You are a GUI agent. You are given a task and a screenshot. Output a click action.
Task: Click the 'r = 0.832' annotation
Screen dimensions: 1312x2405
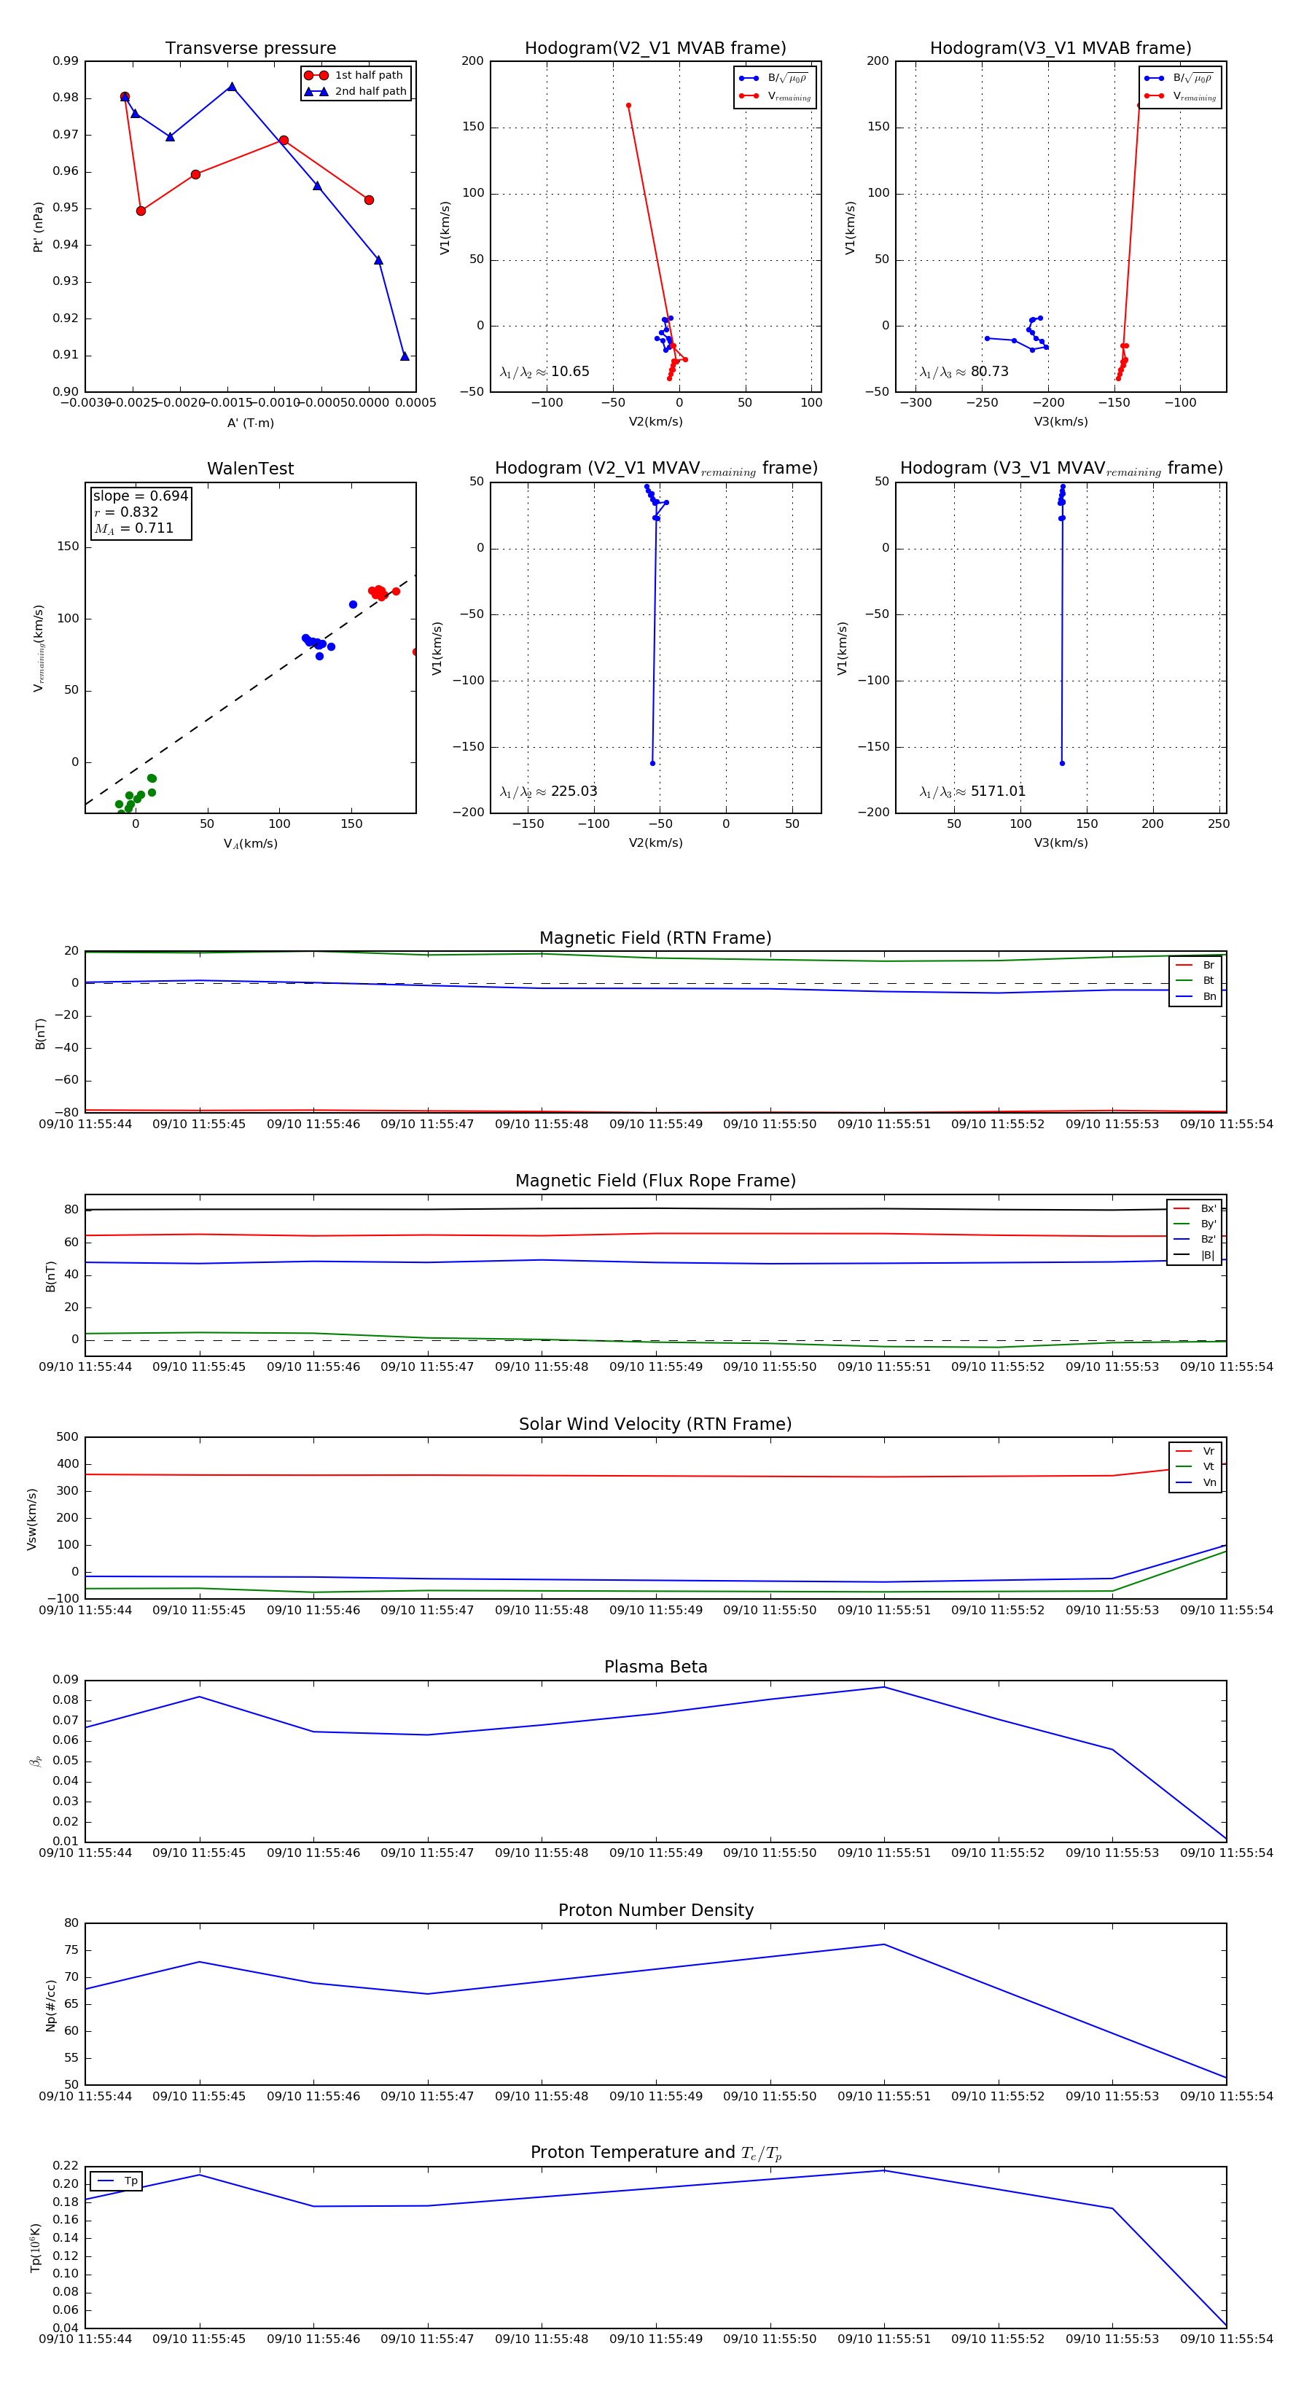[126, 512]
